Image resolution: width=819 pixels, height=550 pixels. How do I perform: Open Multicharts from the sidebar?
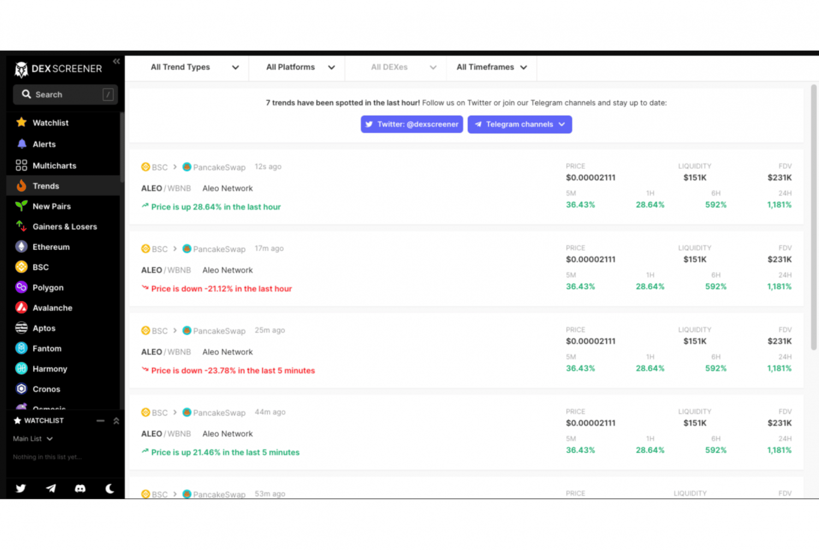click(x=54, y=165)
